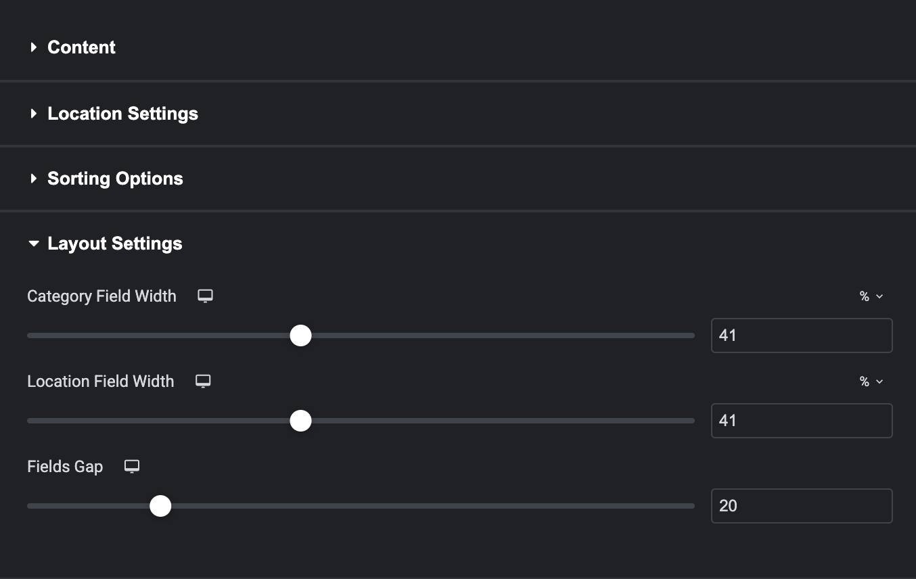The image size is (916, 579).
Task: Click the Fields Gap value input
Action: [801, 506]
